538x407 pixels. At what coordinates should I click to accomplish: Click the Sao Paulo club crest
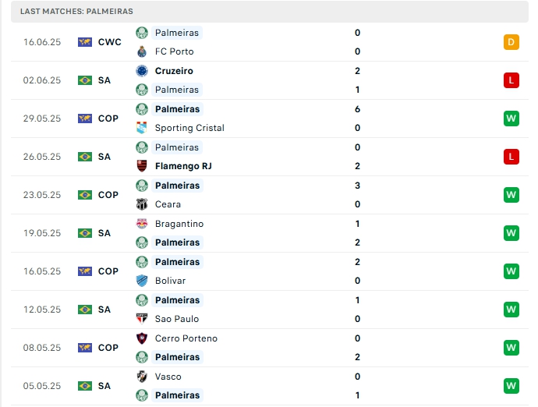(141, 319)
